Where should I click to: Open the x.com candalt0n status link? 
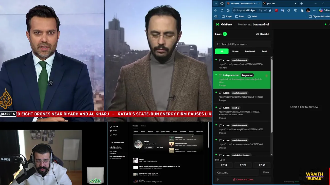click(x=241, y=97)
